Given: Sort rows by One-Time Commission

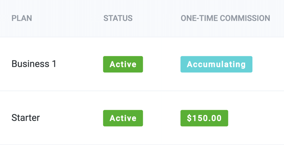Looking at the screenshot, I should [x=225, y=18].
